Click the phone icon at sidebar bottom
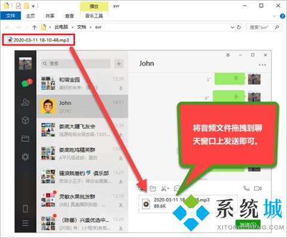 click(25, 209)
